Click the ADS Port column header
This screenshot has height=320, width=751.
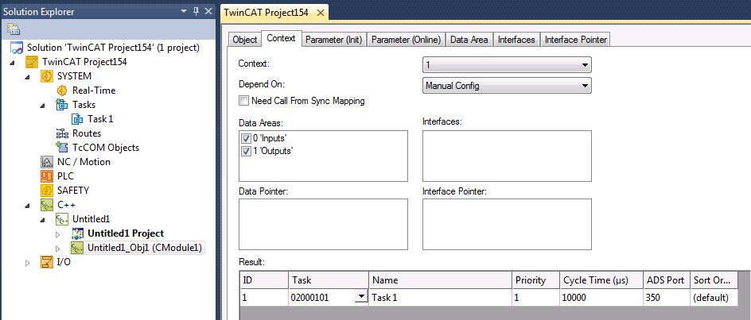click(666, 280)
